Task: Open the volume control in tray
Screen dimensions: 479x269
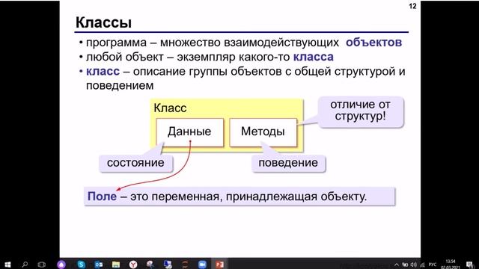Action: pyautogui.click(x=413, y=265)
